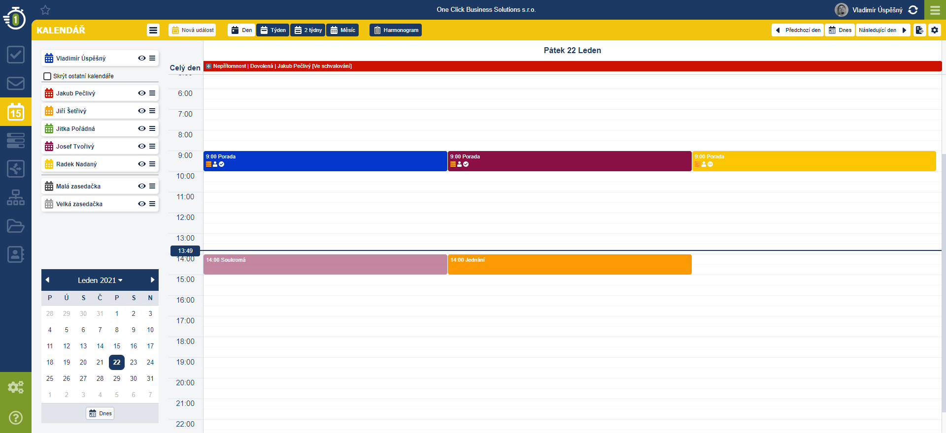
Task: Click Malá zasedačka calendar icon
Action: [x=49, y=186]
